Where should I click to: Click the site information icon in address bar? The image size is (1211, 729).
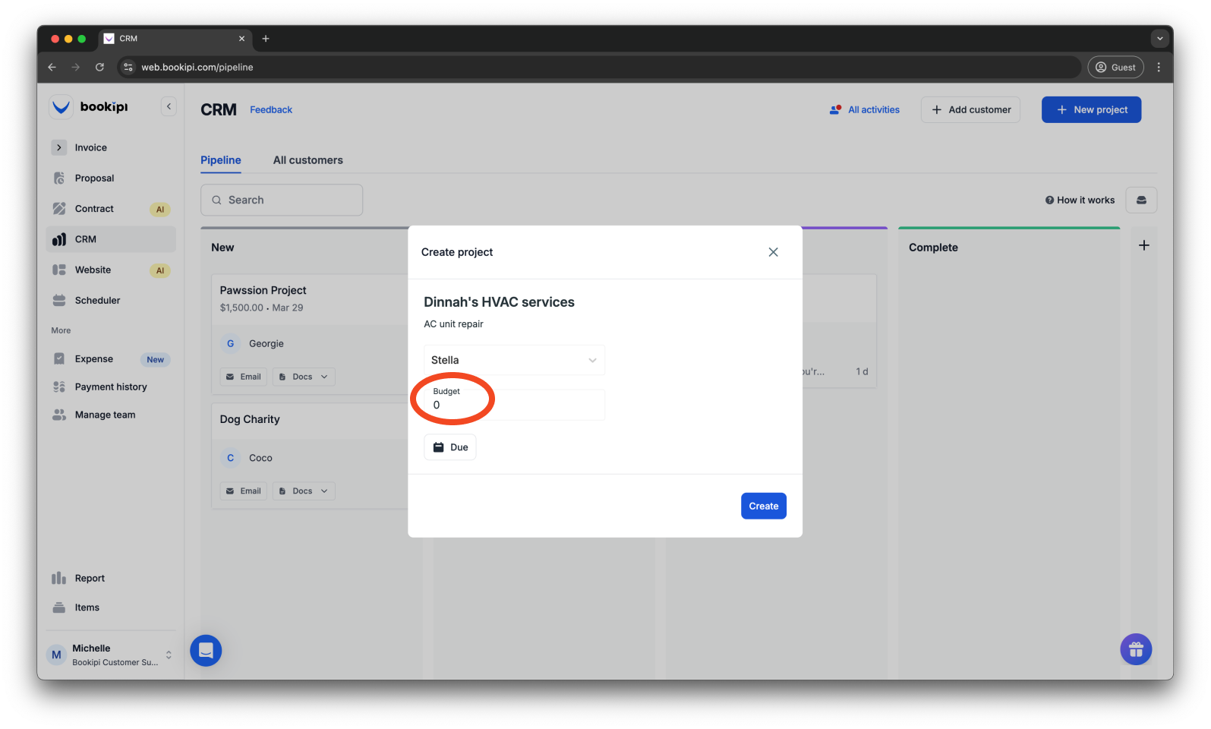[128, 68]
